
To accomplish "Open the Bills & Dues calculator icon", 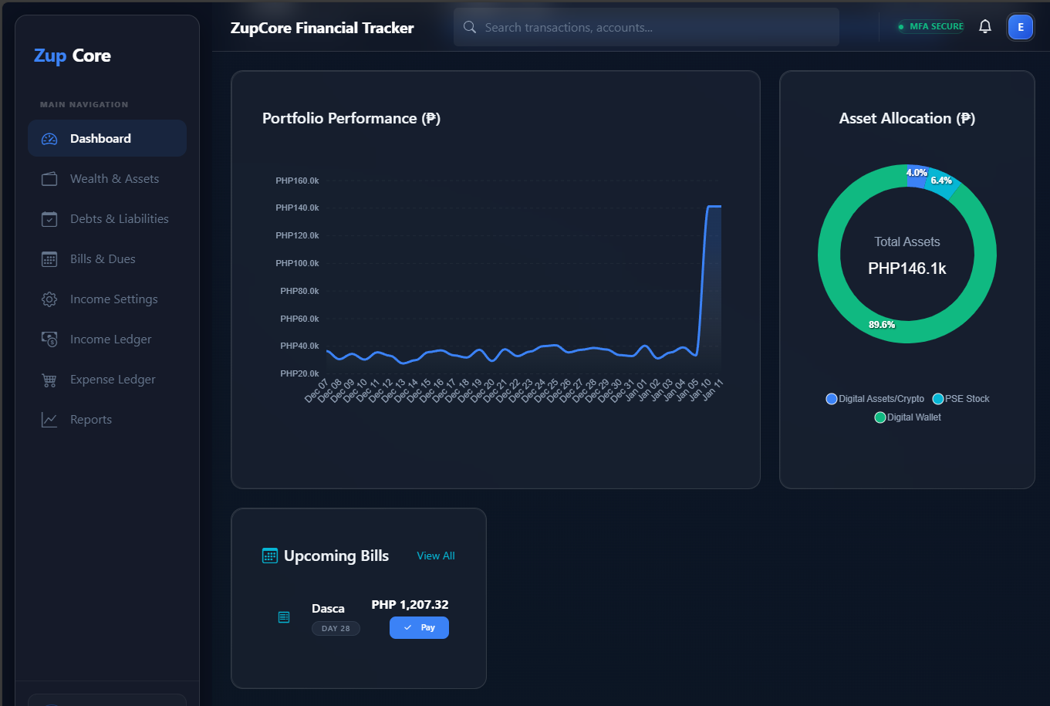I will 49,258.
